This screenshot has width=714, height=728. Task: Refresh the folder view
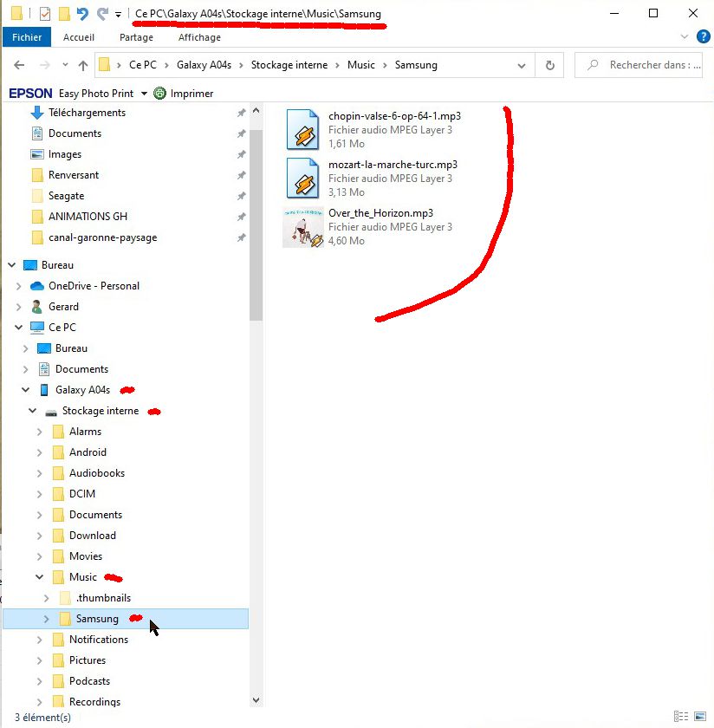549,66
